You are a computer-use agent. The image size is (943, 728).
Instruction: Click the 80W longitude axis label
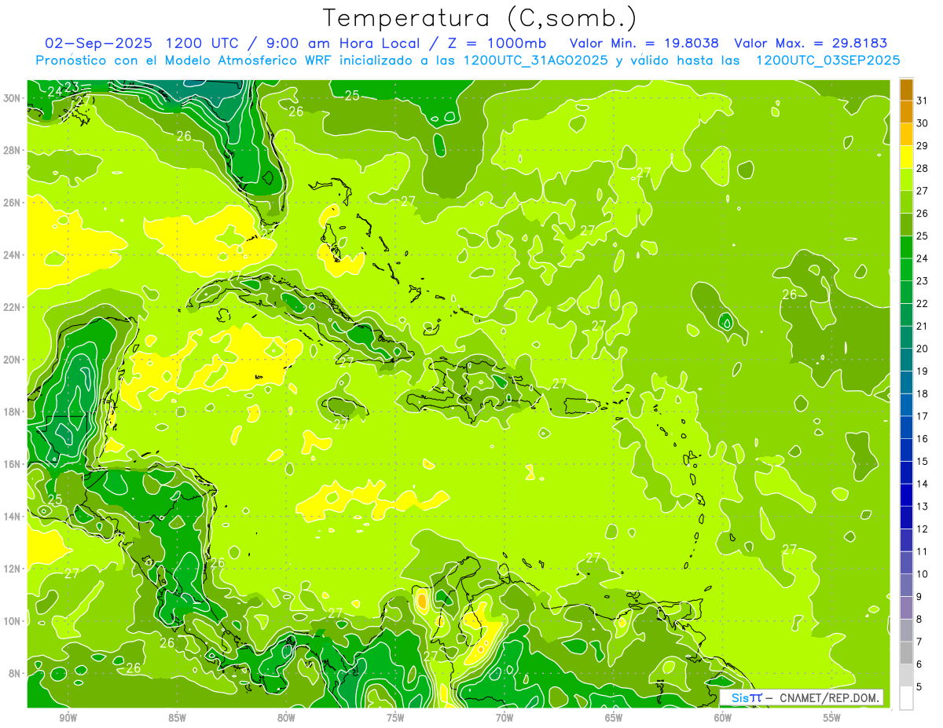(286, 718)
